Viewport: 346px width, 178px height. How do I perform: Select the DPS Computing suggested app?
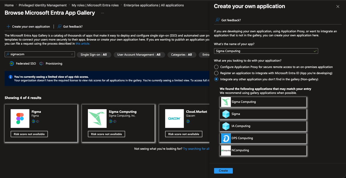pos(263,138)
